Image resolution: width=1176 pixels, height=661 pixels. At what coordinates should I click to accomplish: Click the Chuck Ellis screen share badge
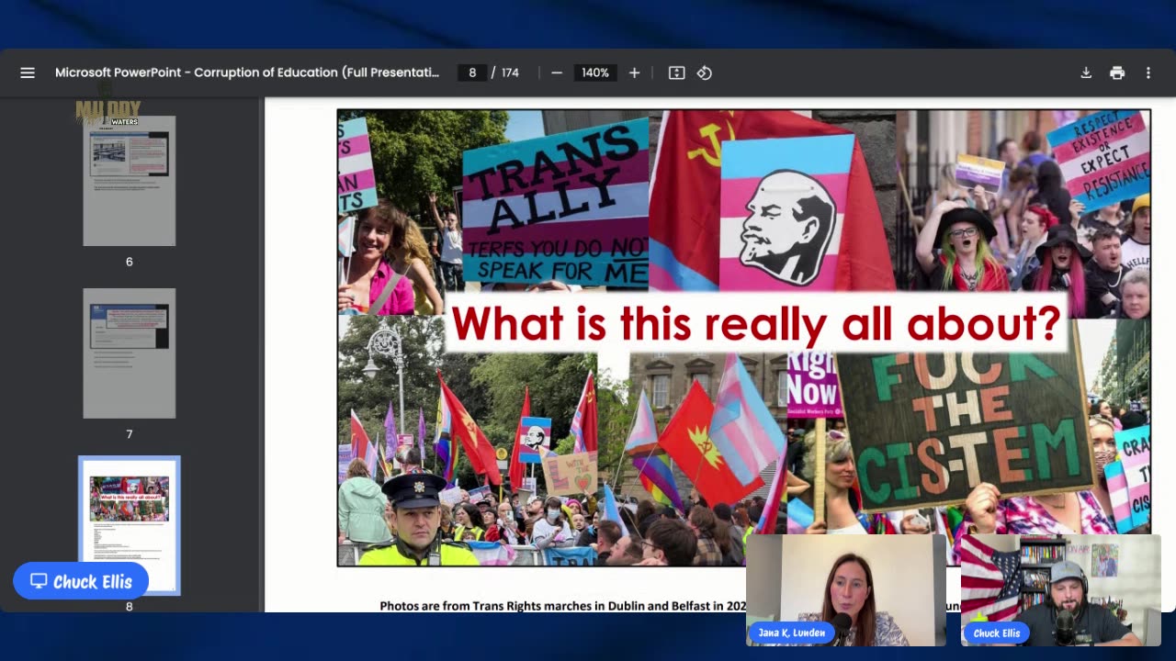(82, 581)
